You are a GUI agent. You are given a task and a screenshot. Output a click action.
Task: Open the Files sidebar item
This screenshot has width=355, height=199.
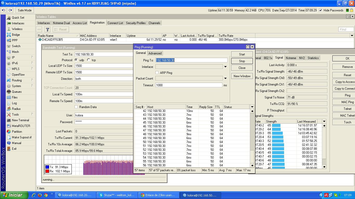click(15, 97)
